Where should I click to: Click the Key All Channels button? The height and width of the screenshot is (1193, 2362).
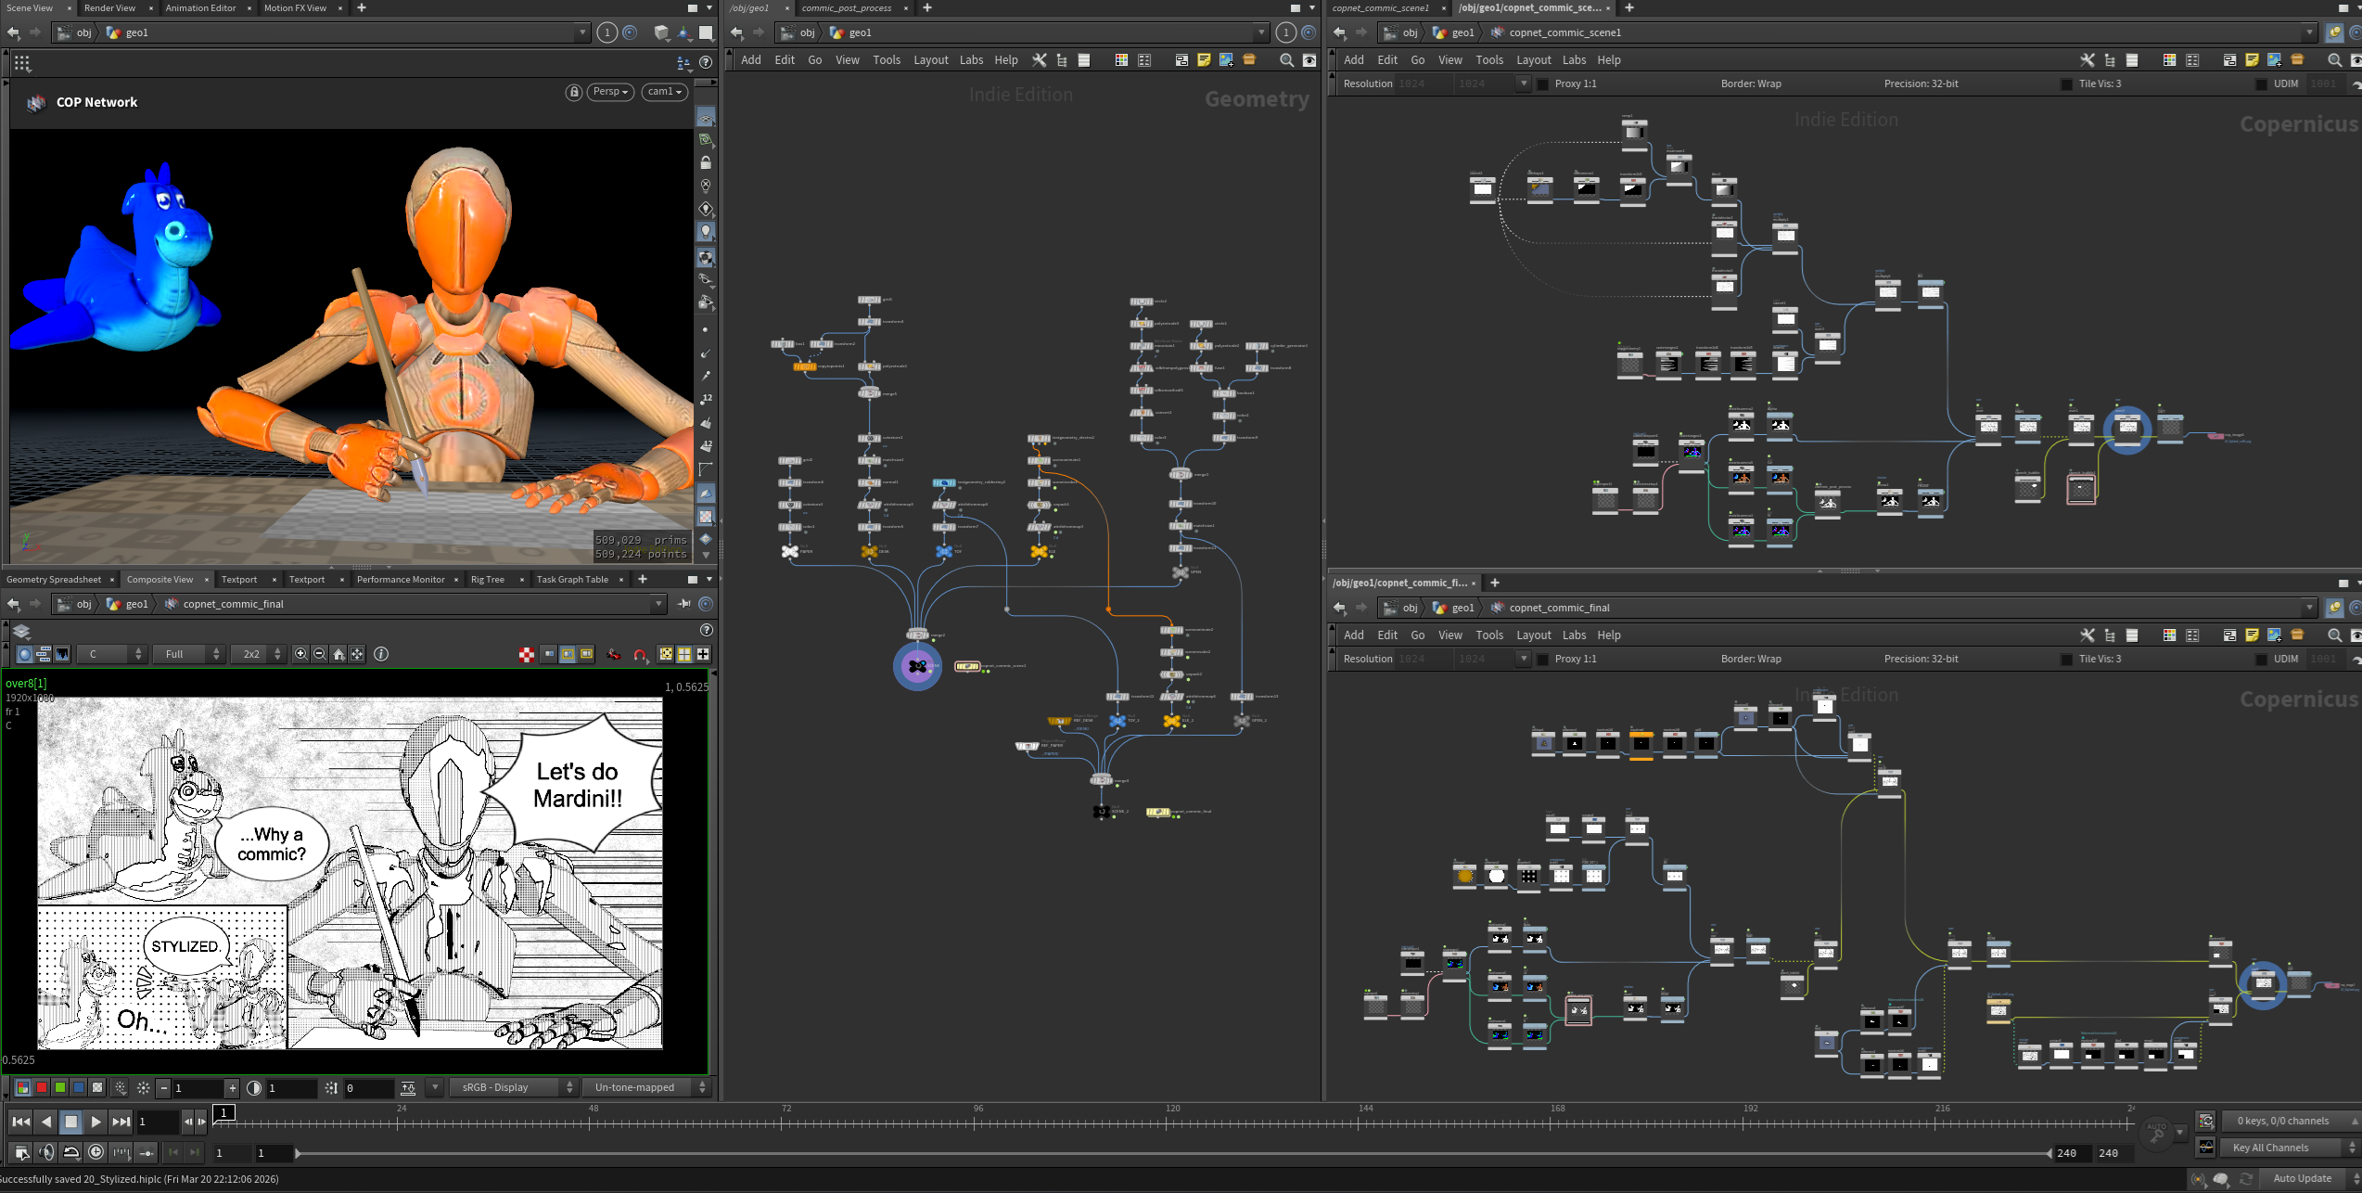pyautogui.click(x=2270, y=1148)
